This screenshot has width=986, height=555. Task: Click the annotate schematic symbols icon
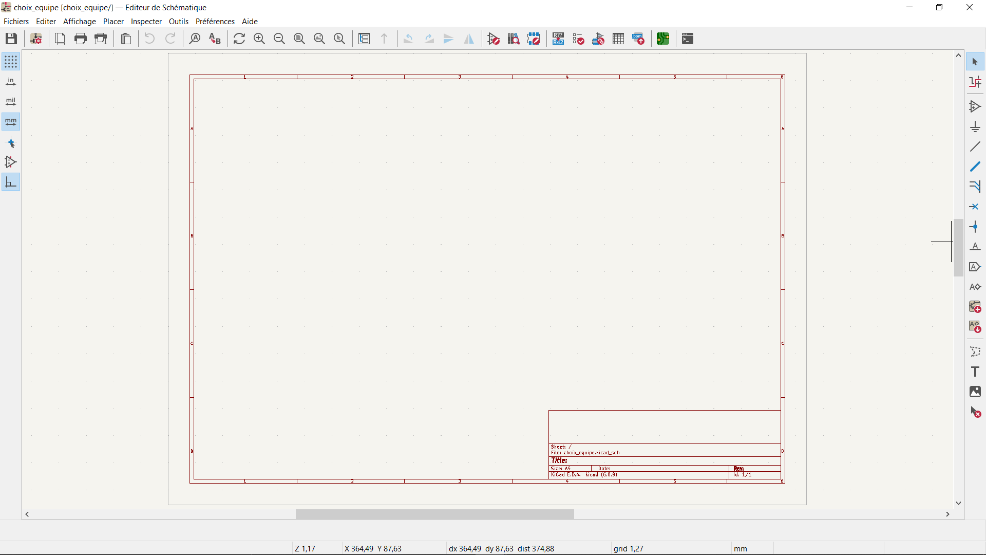tap(558, 39)
